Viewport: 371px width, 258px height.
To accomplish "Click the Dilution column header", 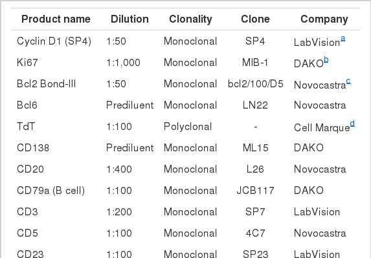I will click(x=129, y=19).
